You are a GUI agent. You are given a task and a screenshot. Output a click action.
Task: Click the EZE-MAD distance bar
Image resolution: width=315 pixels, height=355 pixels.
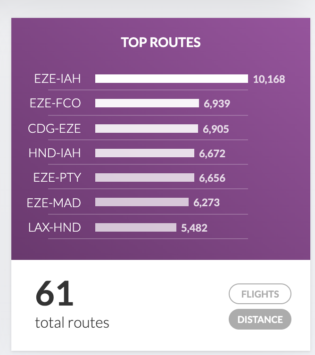142,202
